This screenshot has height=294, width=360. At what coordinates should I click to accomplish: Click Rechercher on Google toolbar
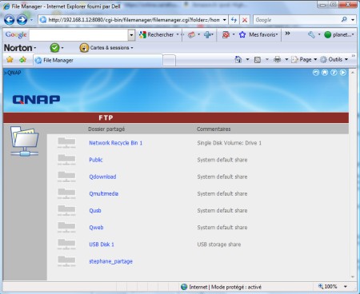point(157,34)
